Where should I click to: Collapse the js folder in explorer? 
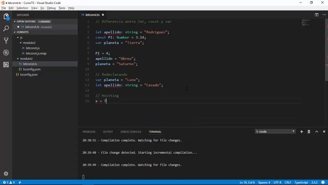point(18,38)
